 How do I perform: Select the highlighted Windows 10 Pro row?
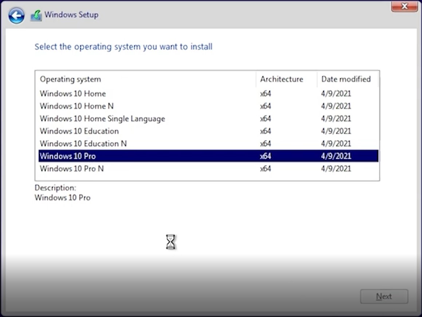click(x=208, y=156)
